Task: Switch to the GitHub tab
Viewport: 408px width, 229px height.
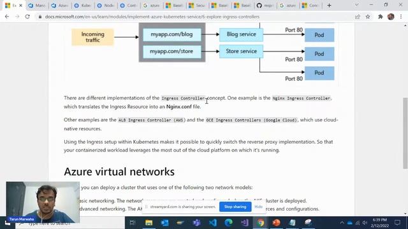Action: pos(265,6)
